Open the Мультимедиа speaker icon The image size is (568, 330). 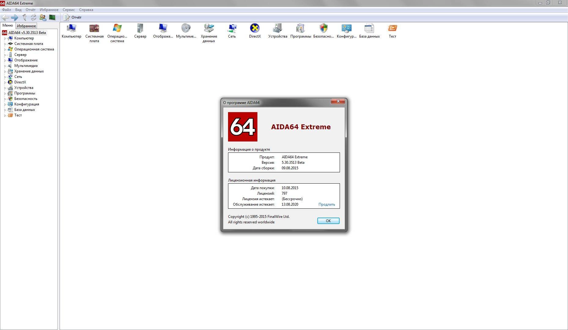click(x=186, y=31)
